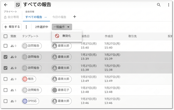
Task: Click the 2件選択中 selection count
Action: pyautogui.click(x=42, y=27)
